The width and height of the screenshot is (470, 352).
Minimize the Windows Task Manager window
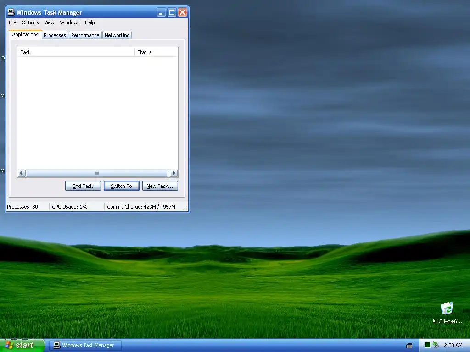point(161,12)
